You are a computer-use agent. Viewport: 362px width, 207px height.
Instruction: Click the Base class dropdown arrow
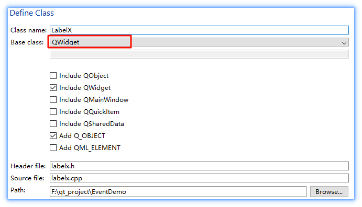[344, 43]
